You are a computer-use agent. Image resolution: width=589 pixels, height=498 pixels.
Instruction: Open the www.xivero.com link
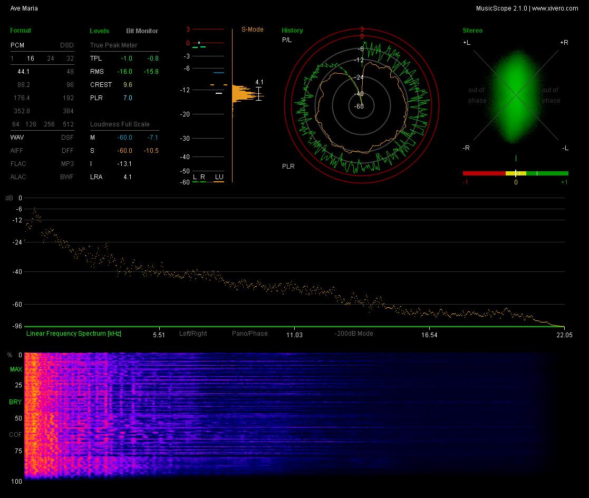coord(555,8)
